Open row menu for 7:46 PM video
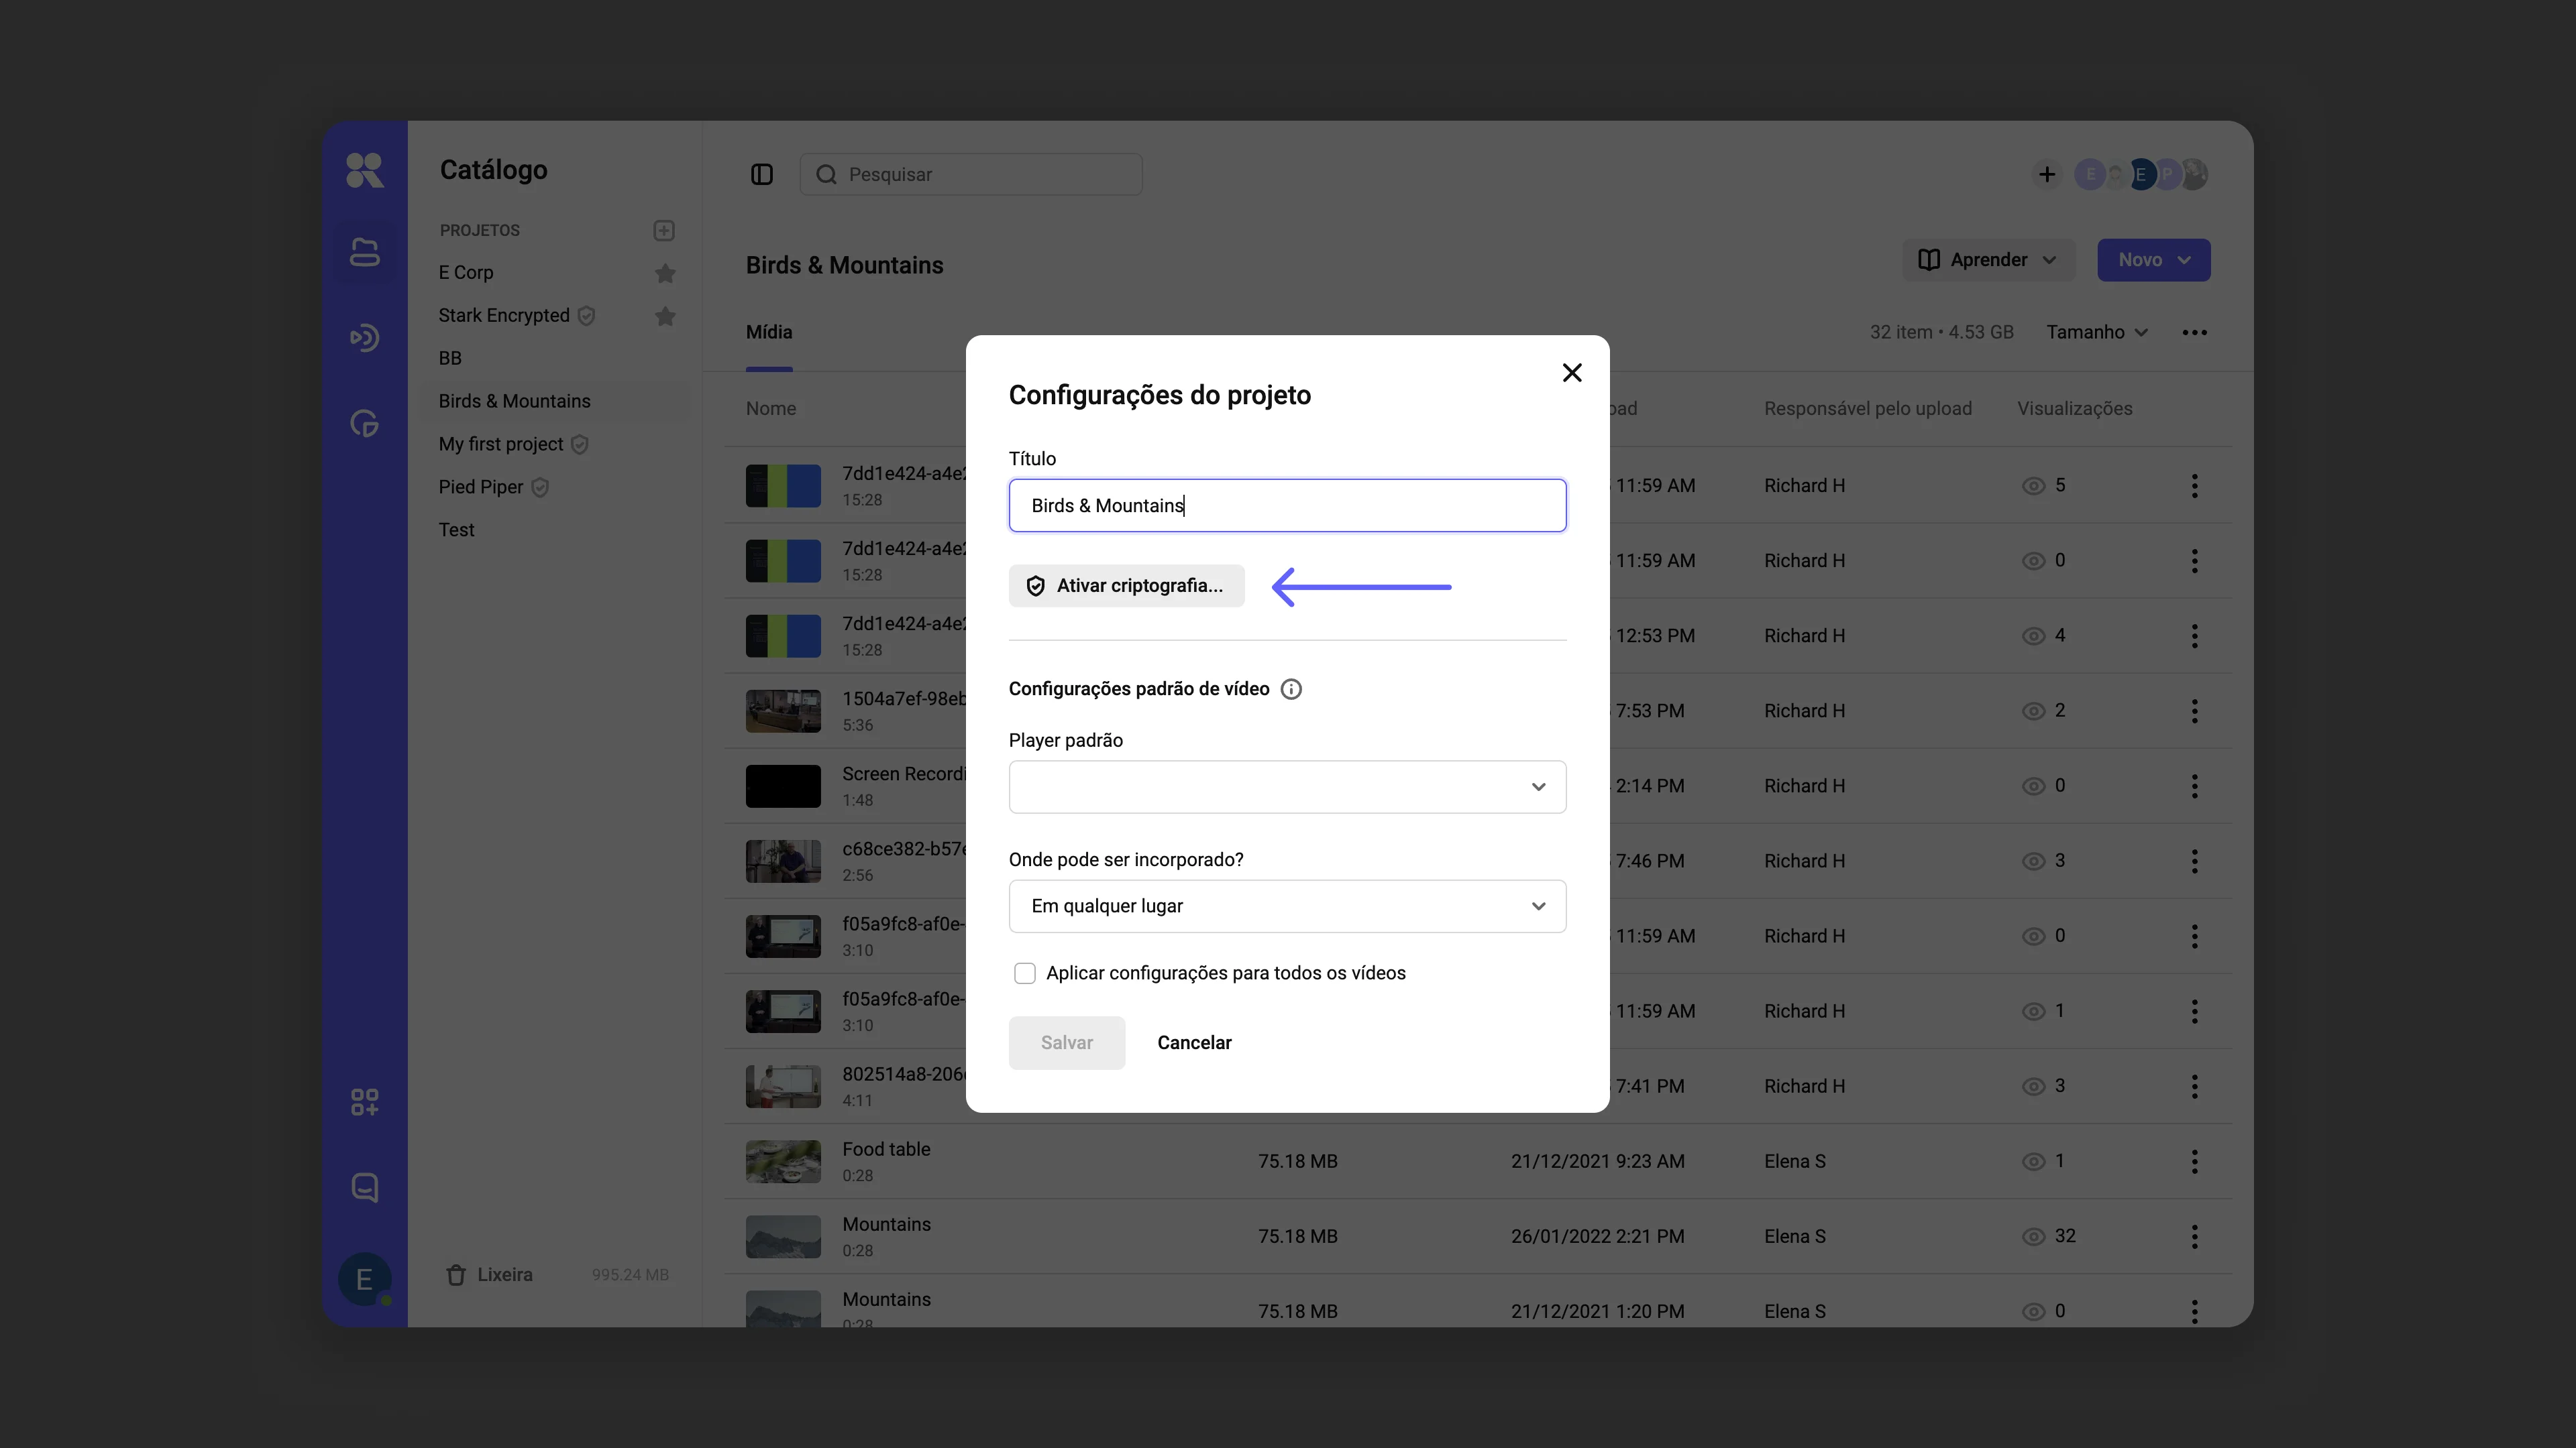This screenshot has height=1448, width=2576. (2195, 860)
